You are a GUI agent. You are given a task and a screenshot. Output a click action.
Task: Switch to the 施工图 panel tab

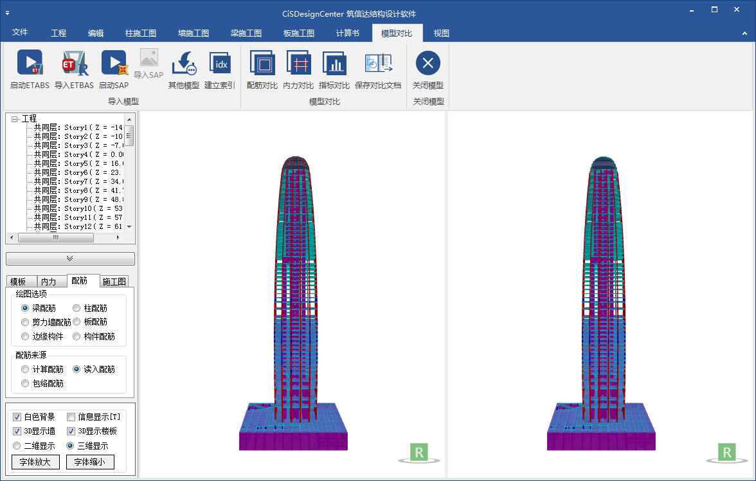tap(114, 281)
